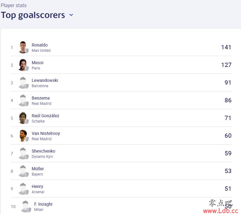Select Müller's placeholder avatar icon

[23, 171]
